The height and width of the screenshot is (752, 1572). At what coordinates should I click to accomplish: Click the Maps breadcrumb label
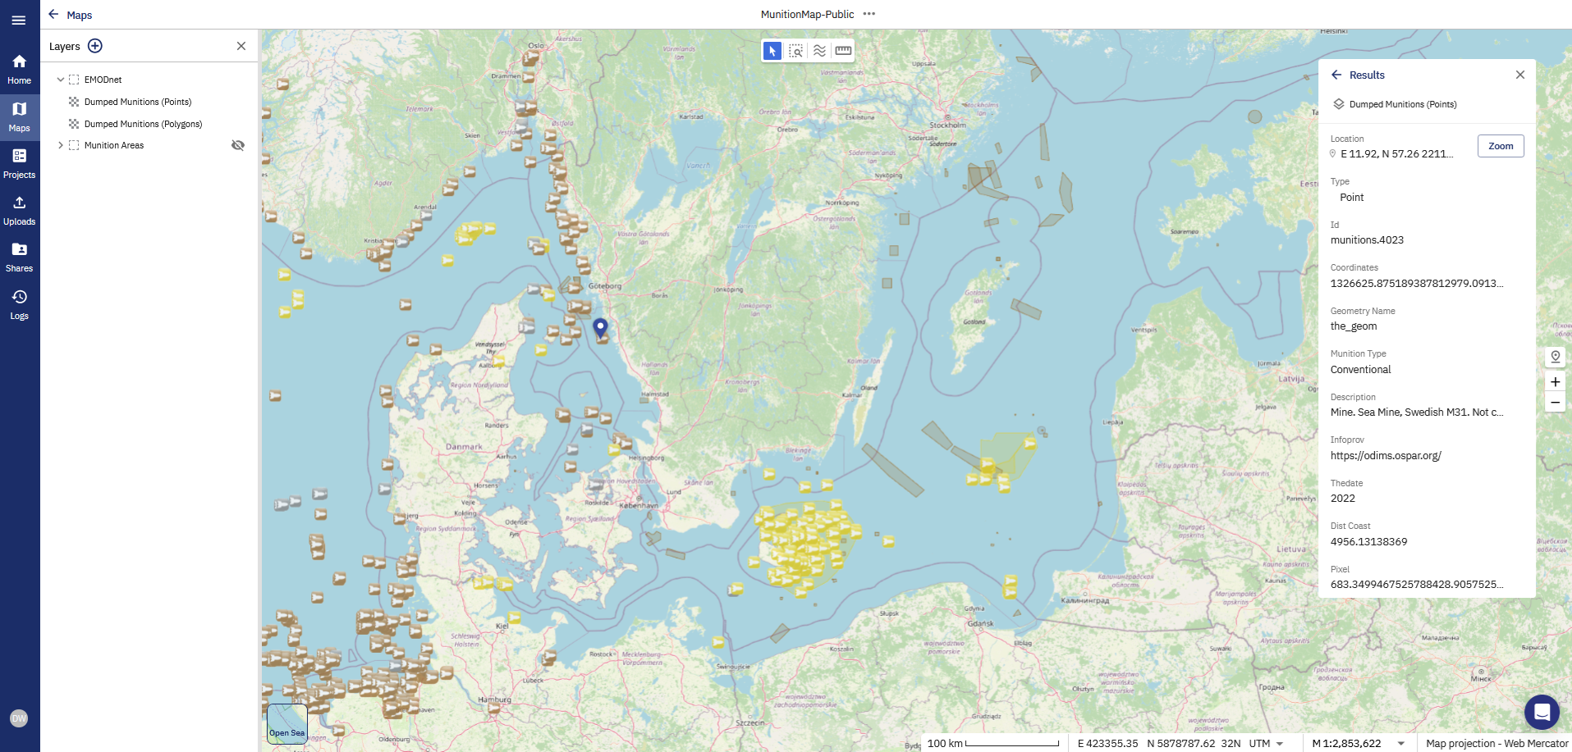click(80, 15)
